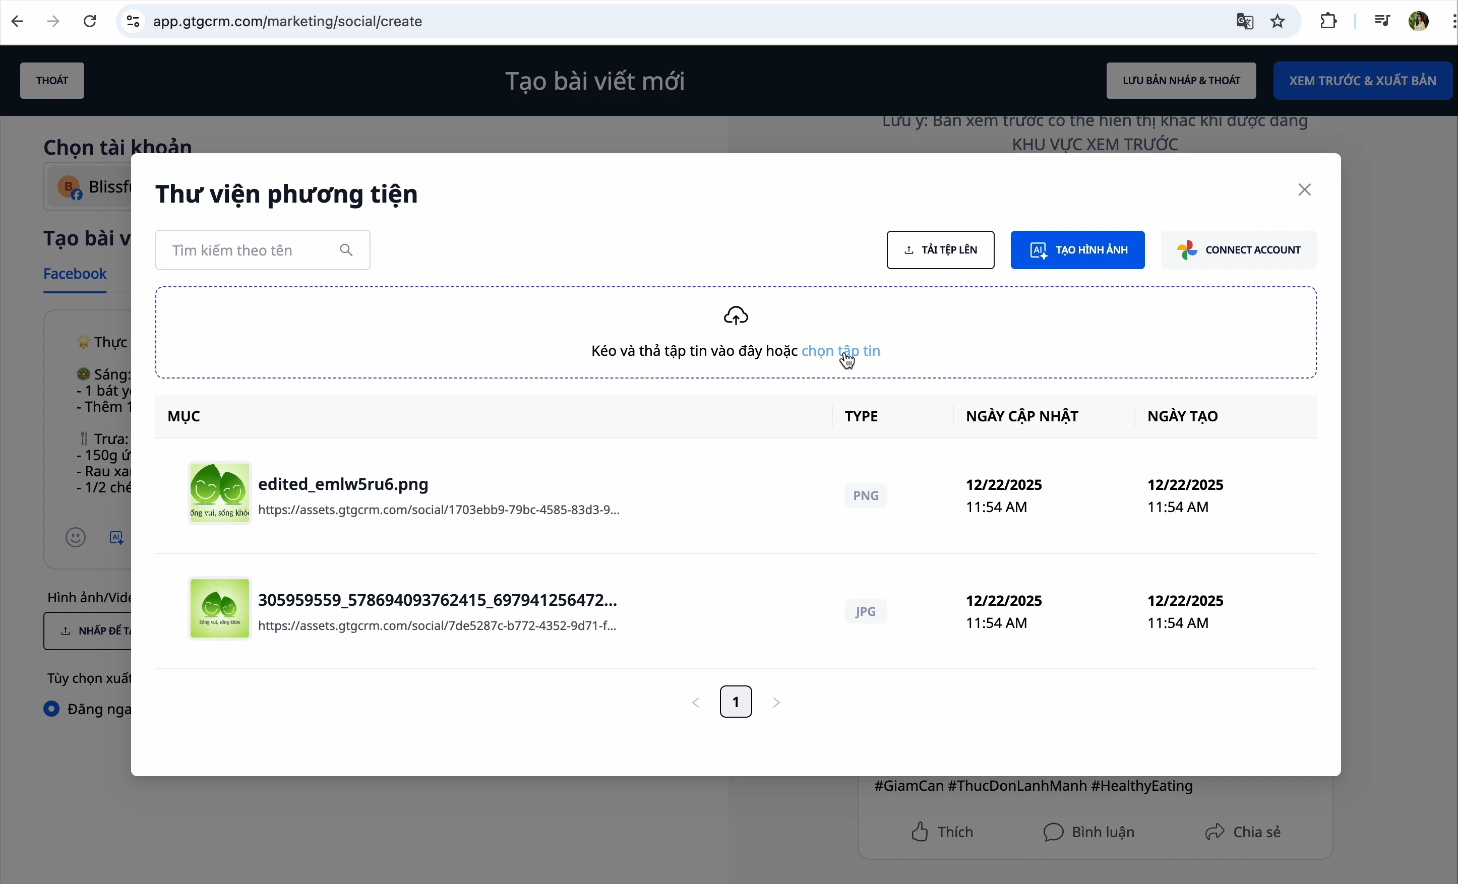Click the chọn tập tin link
The width and height of the screenshot is (1458, 884).
840,351
